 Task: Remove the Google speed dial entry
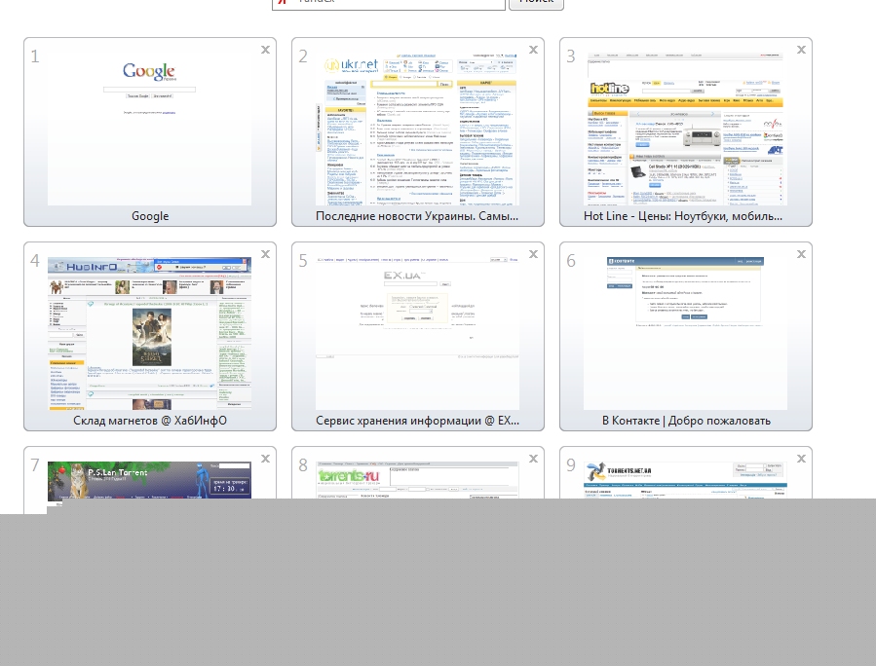(265, 50)
